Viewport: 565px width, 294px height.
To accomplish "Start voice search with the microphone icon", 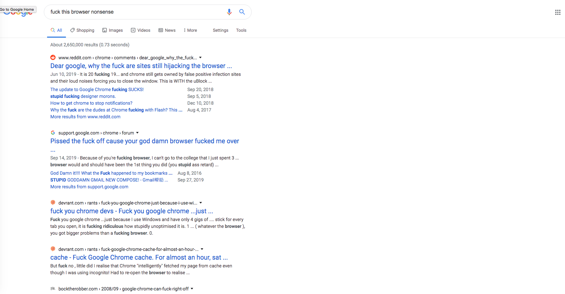I will pos(229,12).
